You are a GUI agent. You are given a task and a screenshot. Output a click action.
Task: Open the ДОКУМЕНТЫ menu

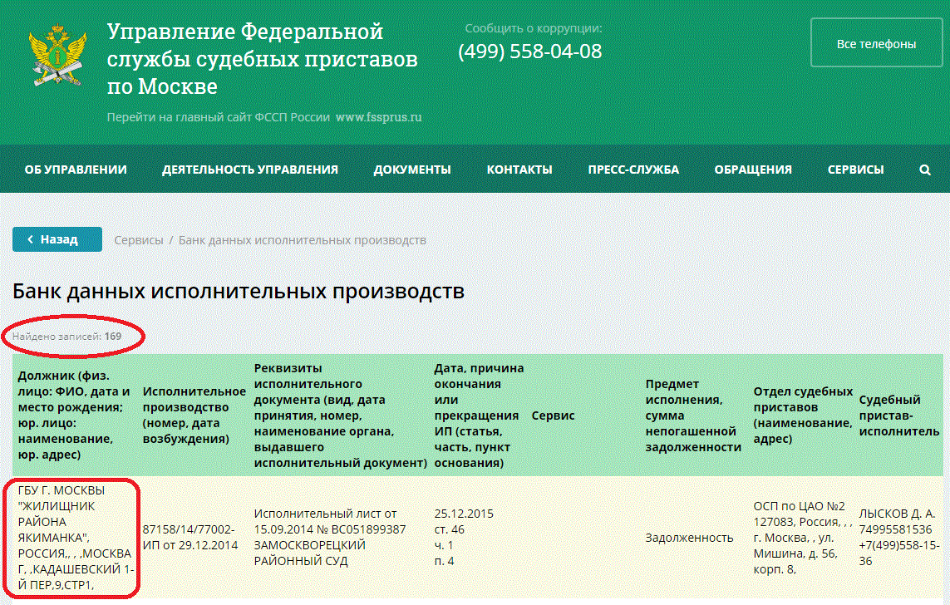[412, 170]
